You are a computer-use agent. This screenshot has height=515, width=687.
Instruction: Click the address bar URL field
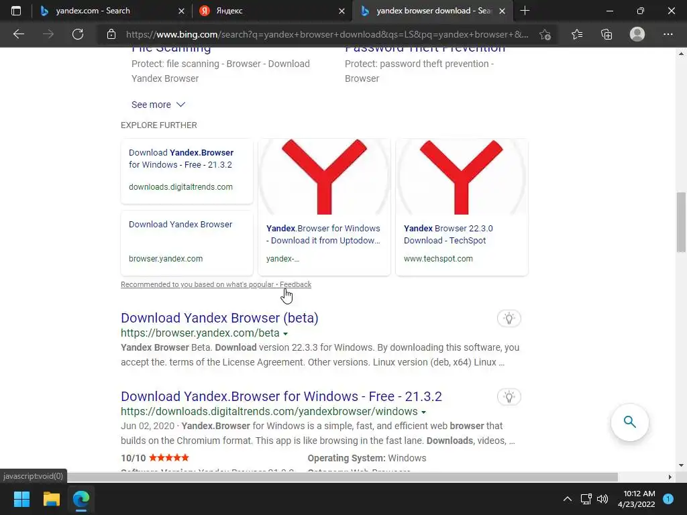coord(327,34)
